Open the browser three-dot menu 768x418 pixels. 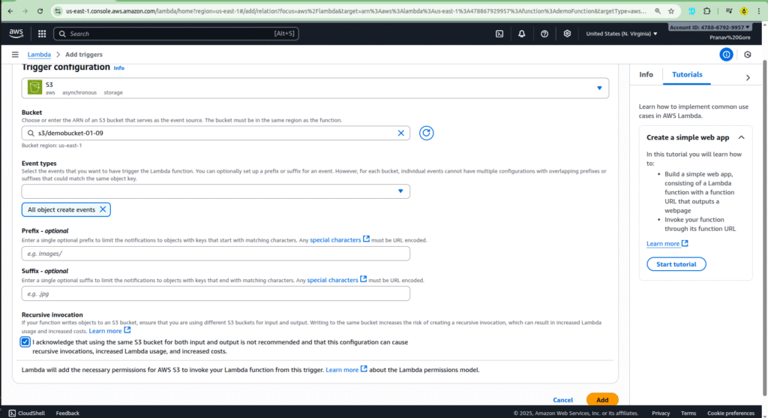[759, 11]
